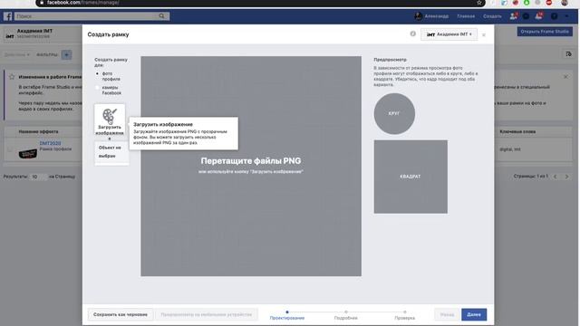
Task: Open the notifications bell icon
Action: (x=539, y=16)
